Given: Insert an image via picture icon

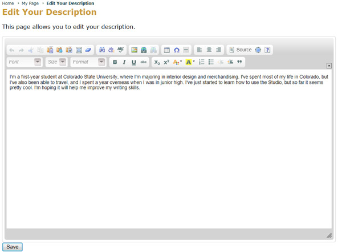Looking at the screenshot, I should pos(134,50).
